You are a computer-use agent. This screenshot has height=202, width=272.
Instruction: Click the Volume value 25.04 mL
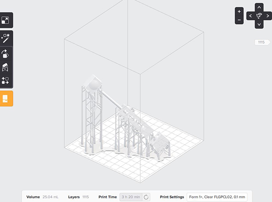click(50, 197)
